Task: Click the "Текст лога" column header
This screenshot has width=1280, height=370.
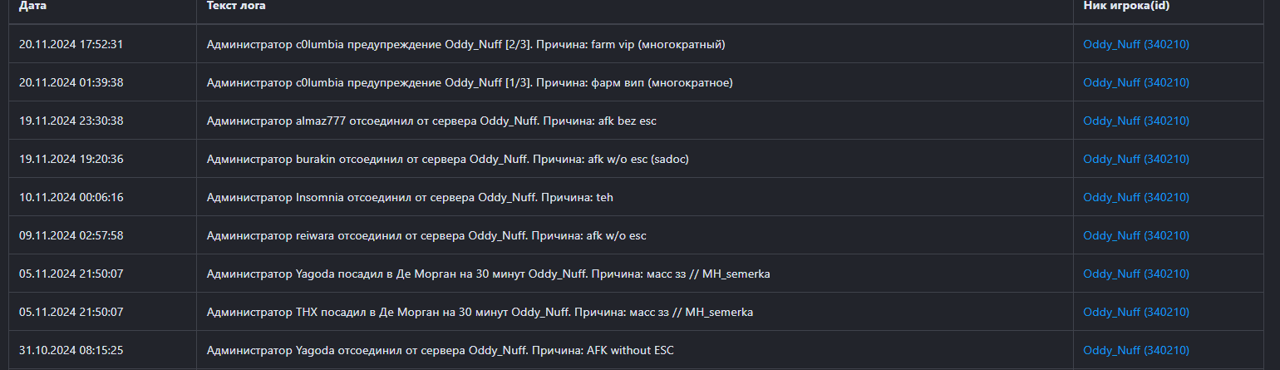Action: click(236, 6)
